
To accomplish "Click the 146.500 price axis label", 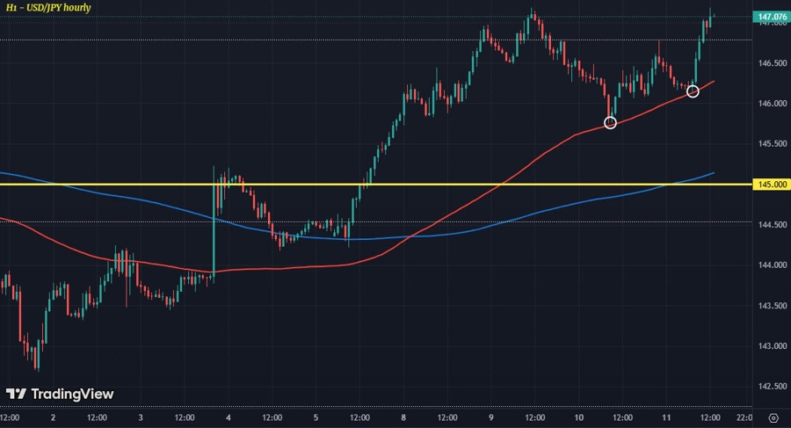I will point(773,63).
